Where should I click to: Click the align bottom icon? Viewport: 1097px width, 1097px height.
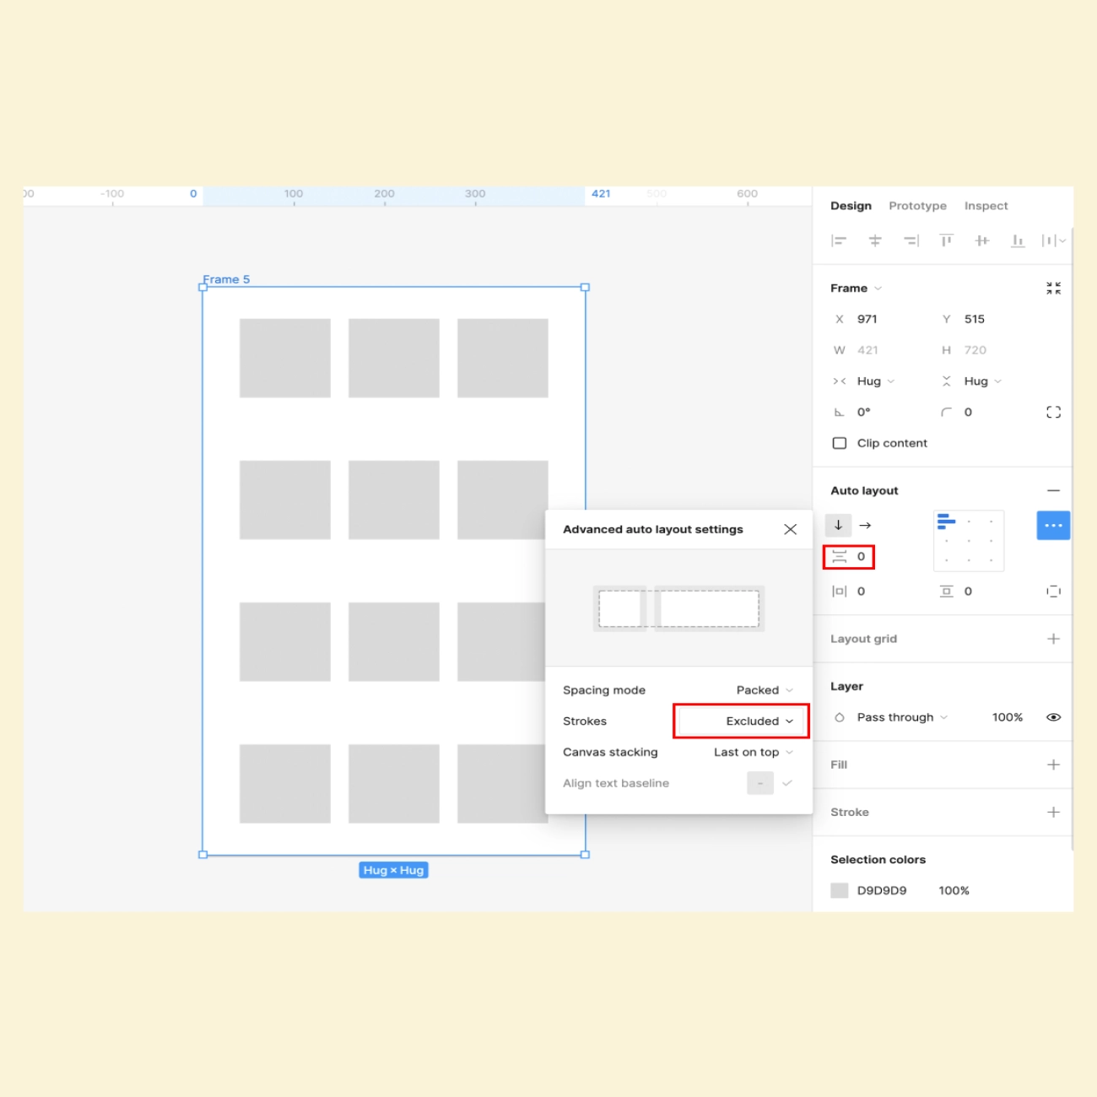1018,241
